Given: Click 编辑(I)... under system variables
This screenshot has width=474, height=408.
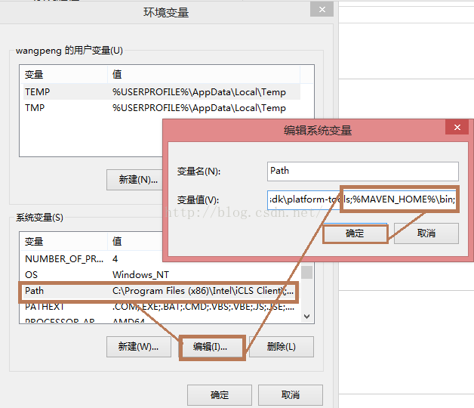Looking at the screenshot, I should [x=211, y=347].
